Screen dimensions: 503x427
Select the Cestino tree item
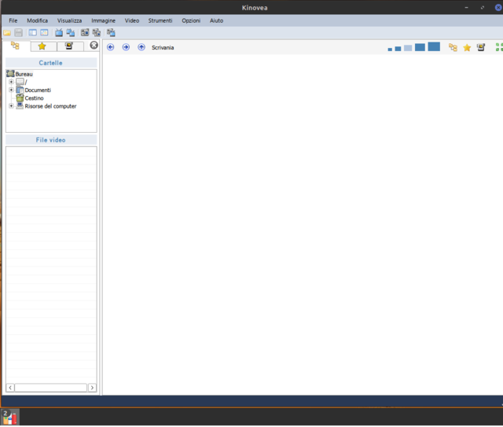(34, 98)
